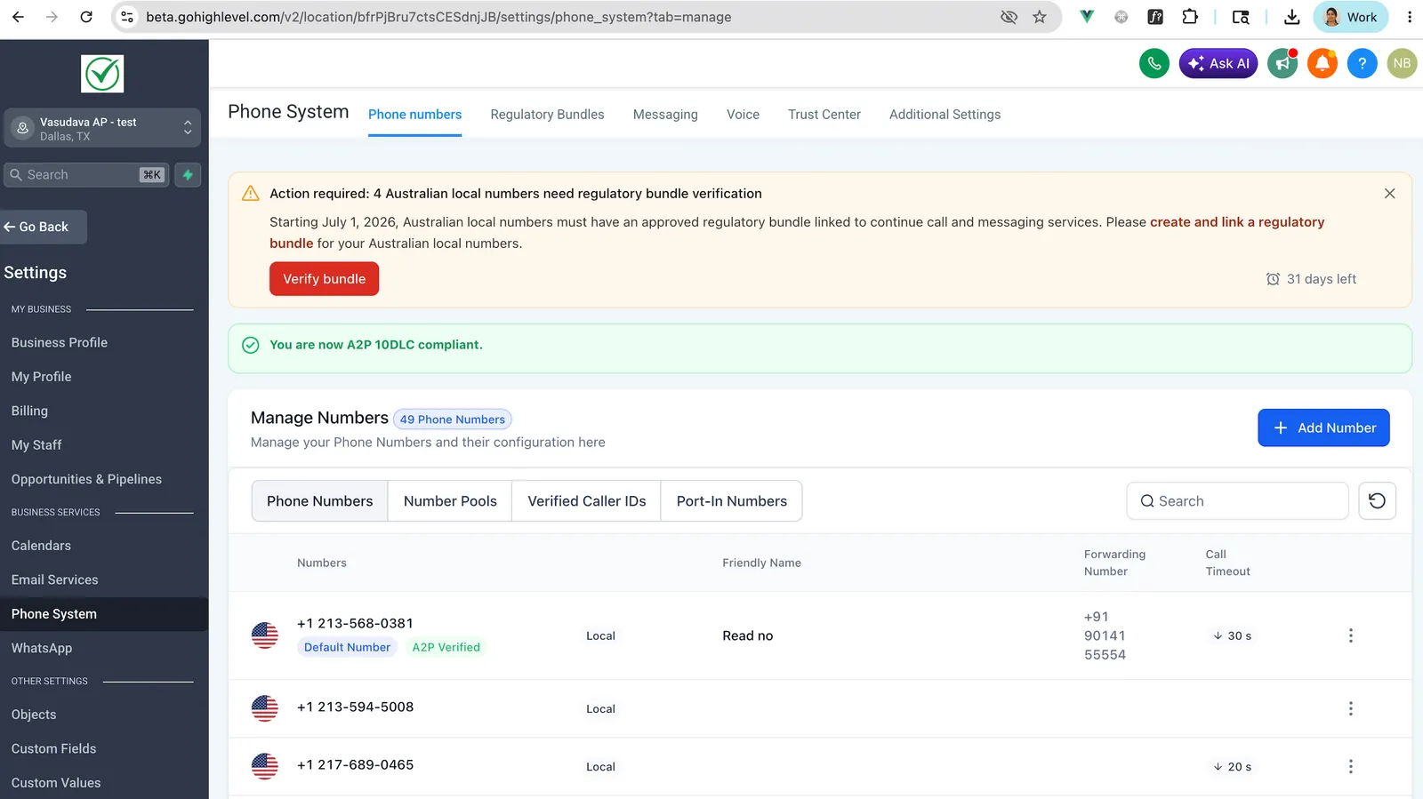Open Additional Settings tab
1423x799 pixels.
click(x=945, y=115)
